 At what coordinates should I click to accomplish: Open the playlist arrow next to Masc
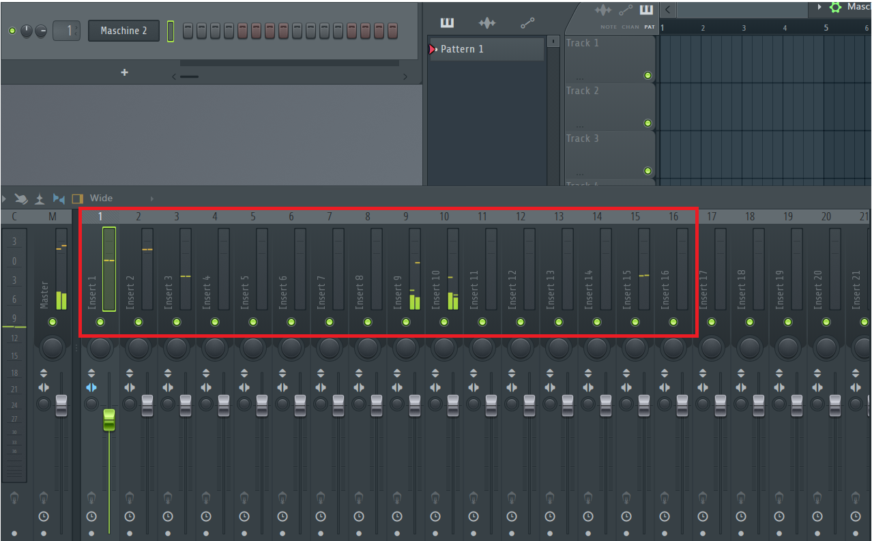pos(819,8)
